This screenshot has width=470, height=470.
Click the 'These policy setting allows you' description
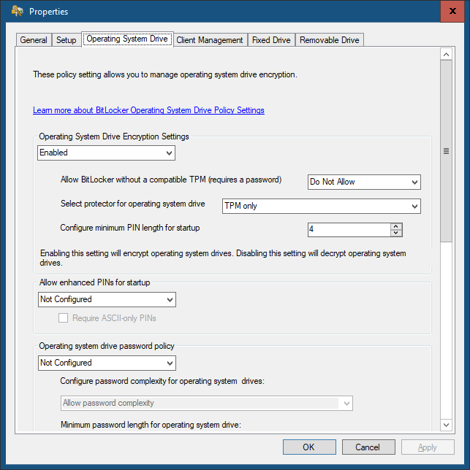pos(165,74)
